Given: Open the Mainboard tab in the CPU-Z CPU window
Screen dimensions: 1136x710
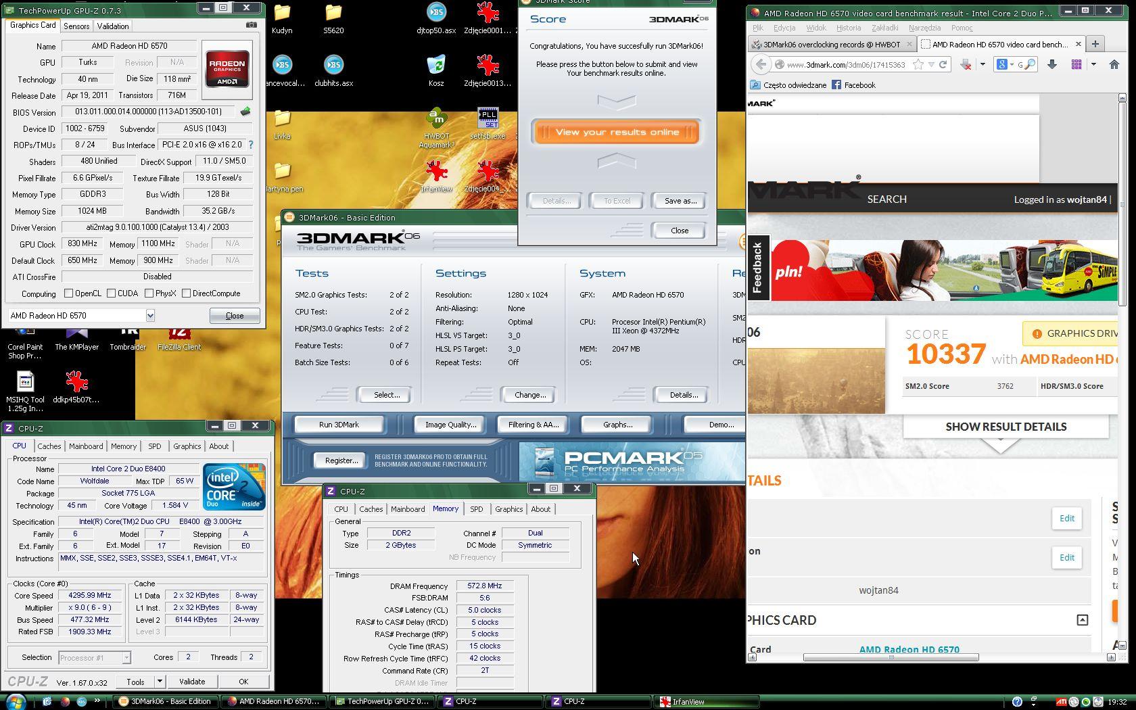Looking at the screenshot, I should point(86,446).
